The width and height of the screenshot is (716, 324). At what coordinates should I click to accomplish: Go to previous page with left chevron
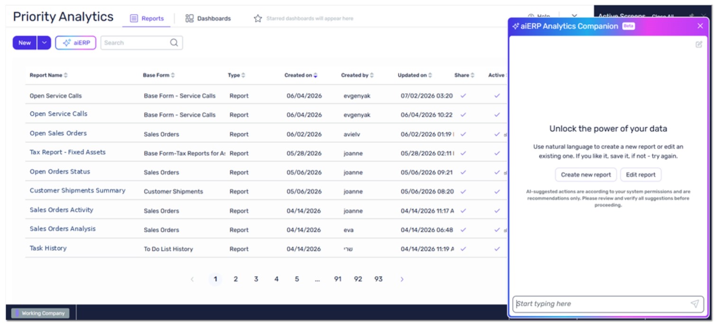coord(192,279)
